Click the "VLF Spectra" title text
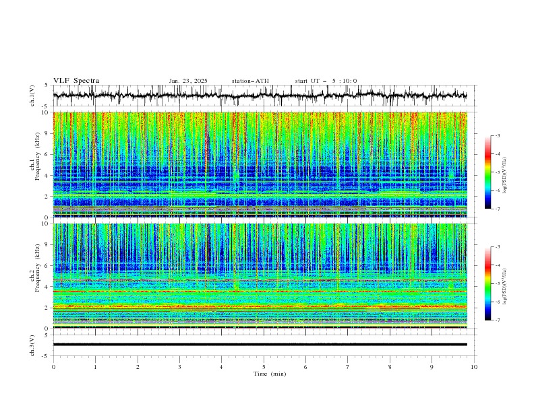534x412 pixels. coord(76,81)
